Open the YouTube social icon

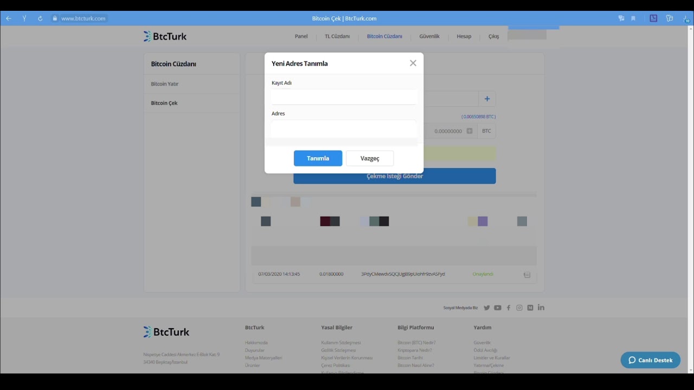tap(498, 308)
